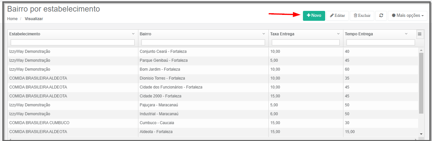Refresh the table with the reload icon
The width and height of the screenshot is (432, 141).
pos(381,16)
